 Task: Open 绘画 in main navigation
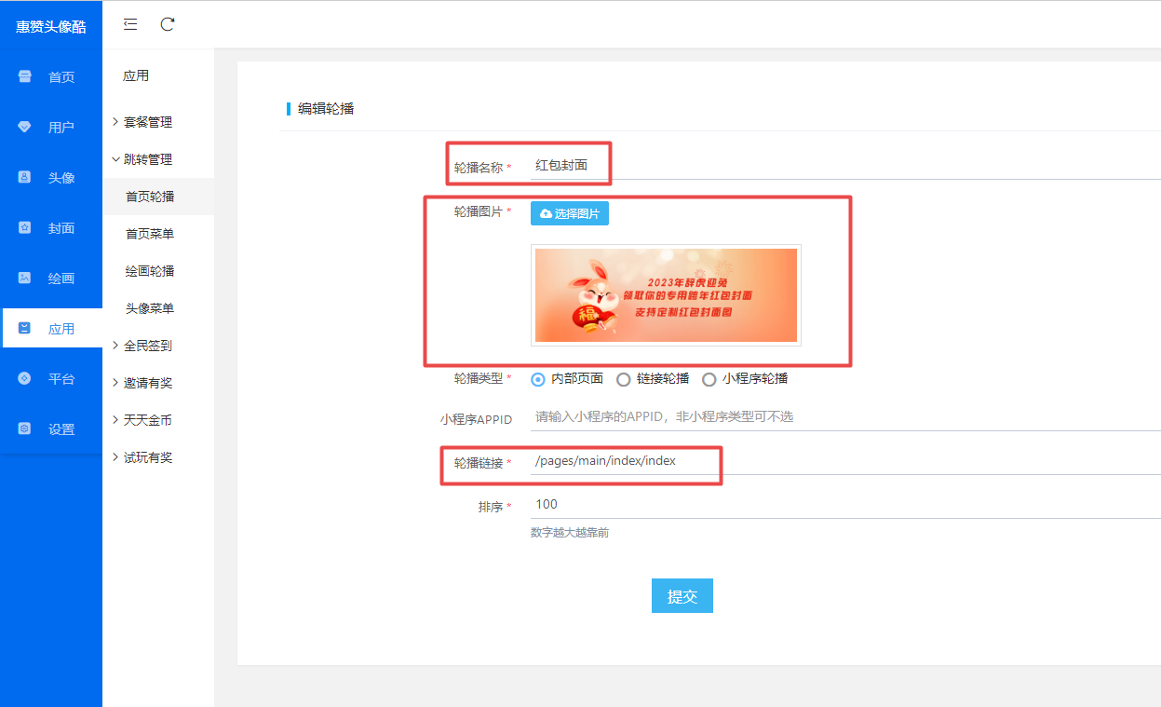51,279
